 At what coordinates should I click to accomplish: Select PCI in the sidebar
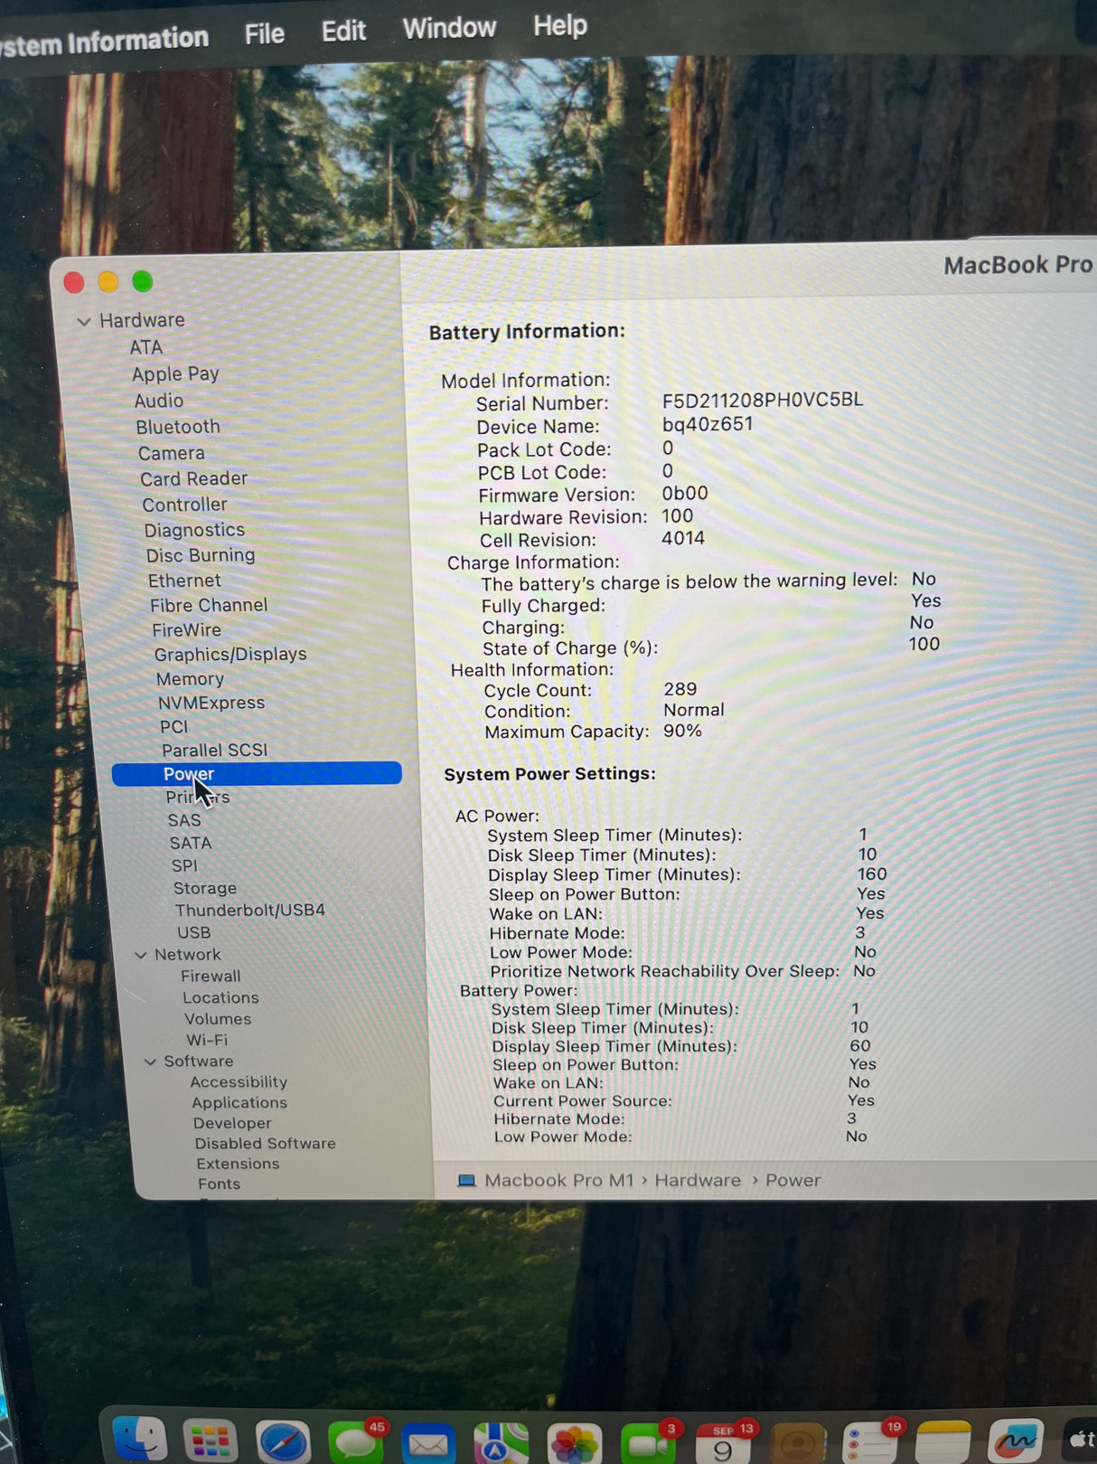(173, 727)
